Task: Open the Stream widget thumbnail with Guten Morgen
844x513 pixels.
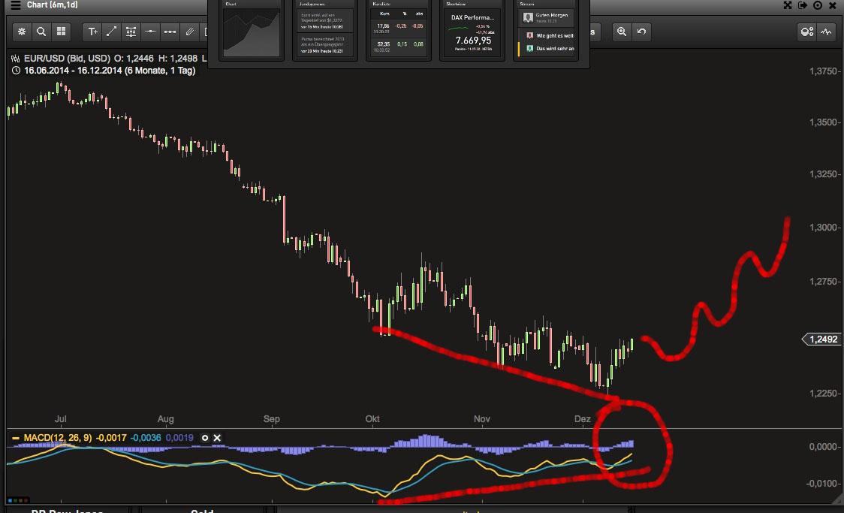Action: [546, 29]
